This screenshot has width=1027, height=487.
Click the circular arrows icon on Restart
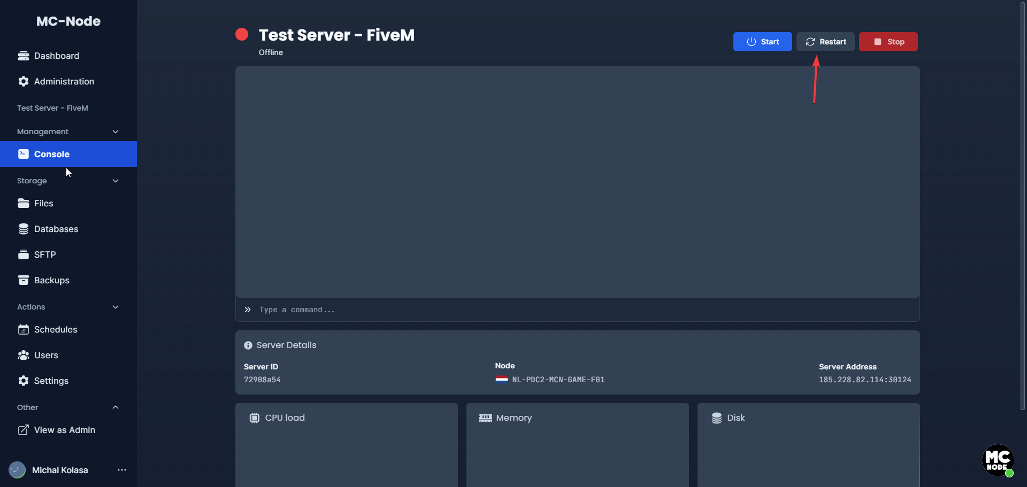(810, 42)
